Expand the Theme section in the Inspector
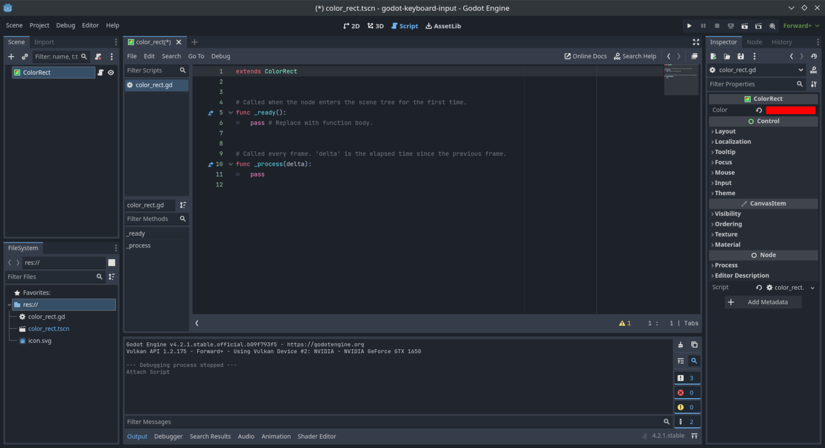 point(725,193)
